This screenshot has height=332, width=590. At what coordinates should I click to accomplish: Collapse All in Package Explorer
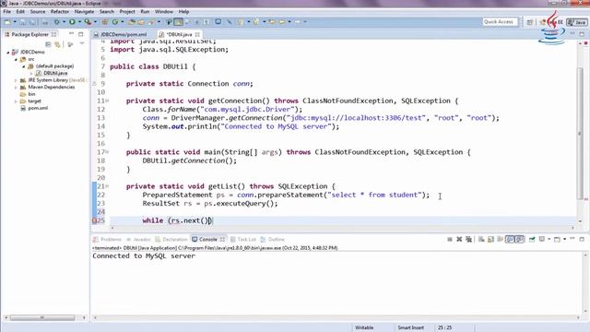coord(48,44)
